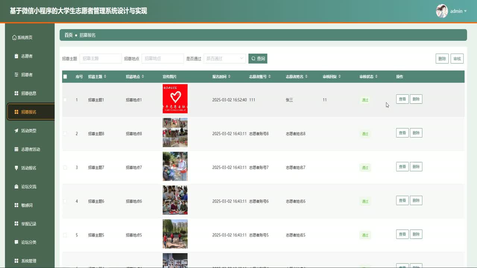Open the promo image for 招募主题5
Screen dimensions: 477x268
pyautogui.click(x=175, y=234)
